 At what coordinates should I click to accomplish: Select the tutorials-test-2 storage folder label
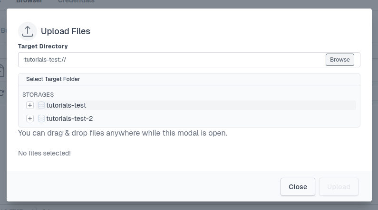click(69, 119)
